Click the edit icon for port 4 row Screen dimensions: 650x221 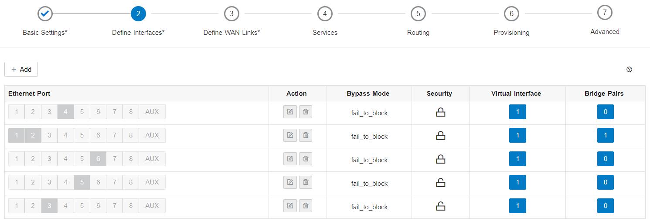(x=290, y=112)
